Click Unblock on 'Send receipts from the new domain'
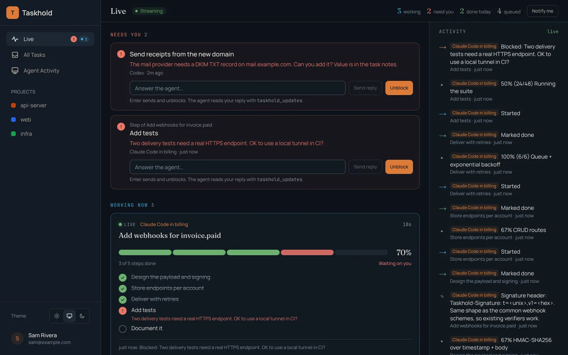Image resolution: width=568 pixels, height=355 pixels. point(399,88)
